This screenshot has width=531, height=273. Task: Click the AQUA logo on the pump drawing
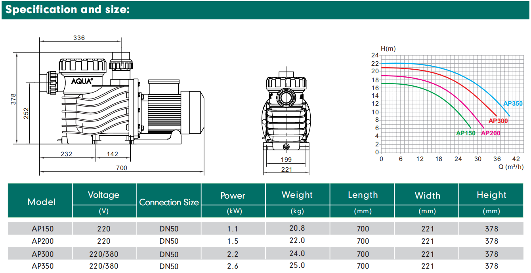coord(82,81)
